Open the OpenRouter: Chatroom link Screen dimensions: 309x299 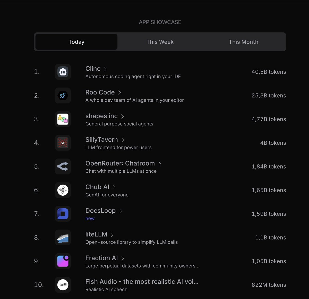click(x=120, y=163)
